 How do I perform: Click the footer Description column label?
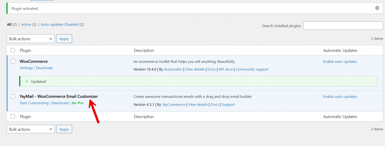point(144,117)
